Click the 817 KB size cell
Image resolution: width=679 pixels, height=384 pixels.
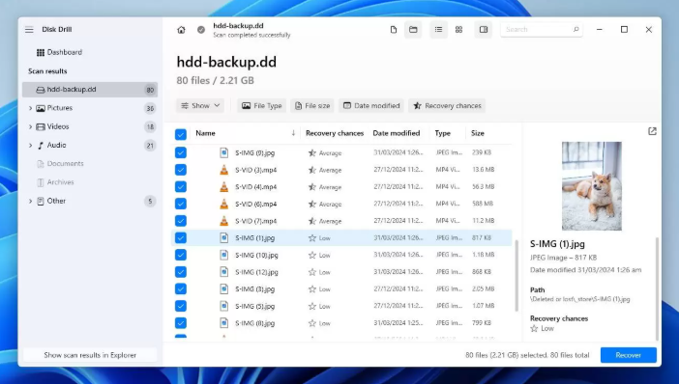pyautogui.click(x=482, y=237)
